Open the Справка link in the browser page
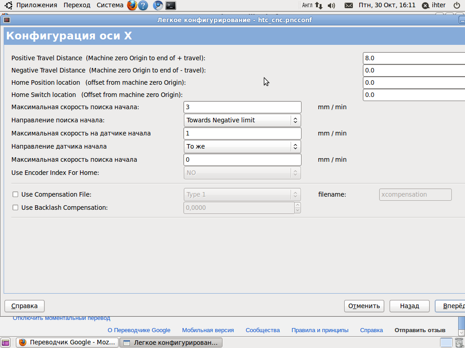Screen dimensions: 465x348 click(x=371, y=330)
